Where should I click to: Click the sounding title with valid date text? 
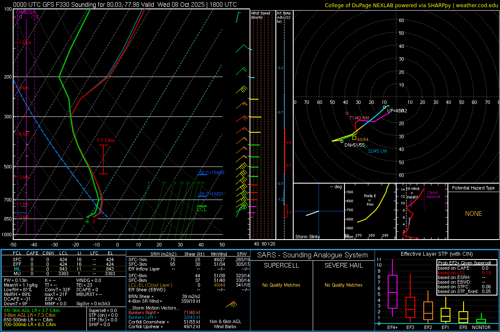point(125,5)
